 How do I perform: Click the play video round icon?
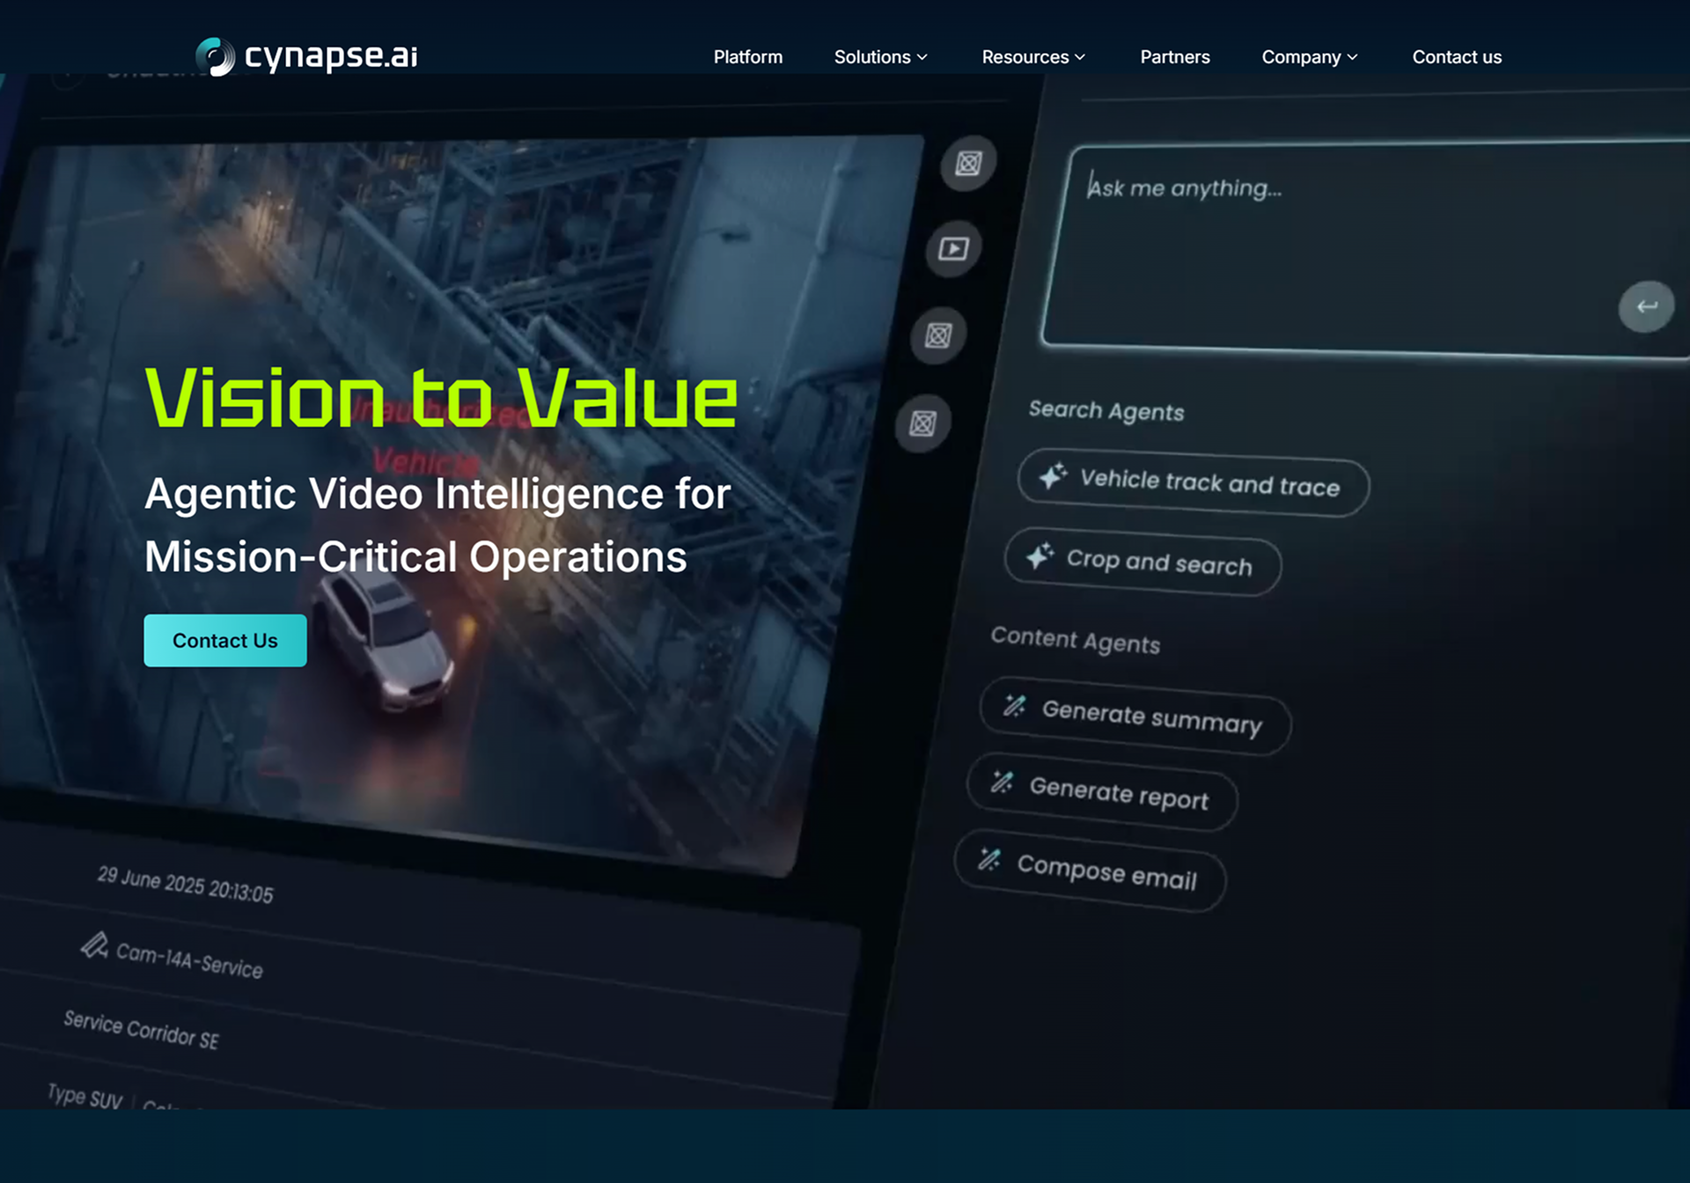click(x=953, y=249)
